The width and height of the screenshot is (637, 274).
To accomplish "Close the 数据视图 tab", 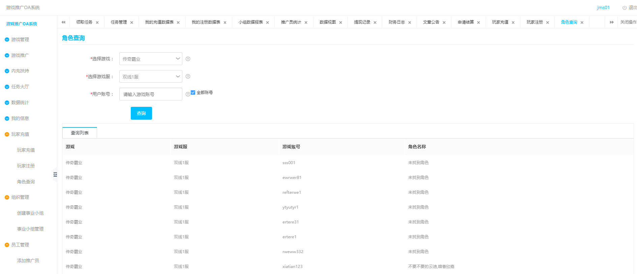I will point(341,23).
